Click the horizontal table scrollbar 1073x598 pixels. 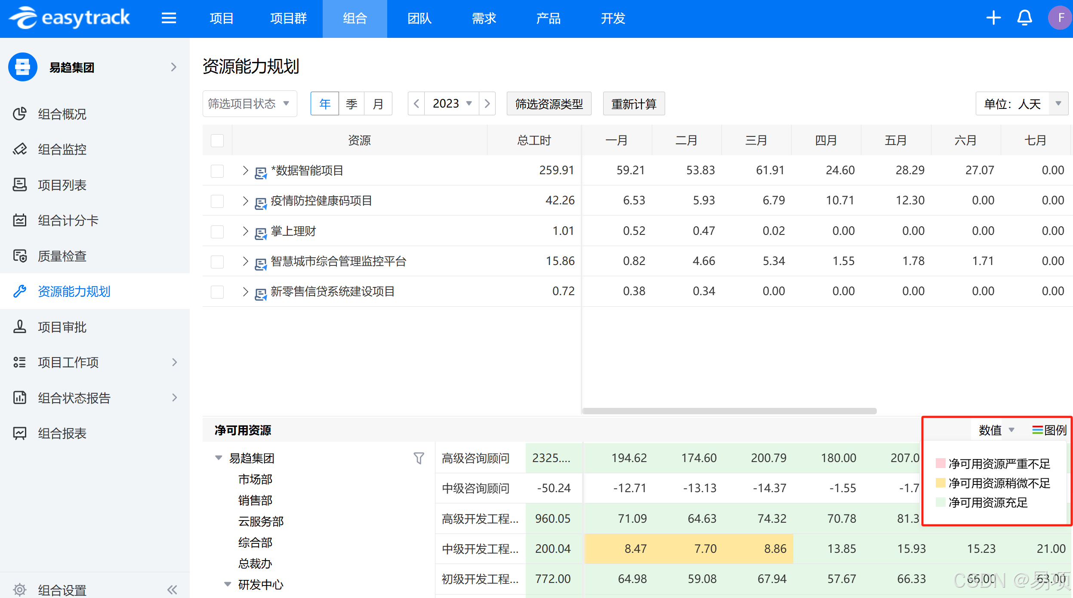729,411
